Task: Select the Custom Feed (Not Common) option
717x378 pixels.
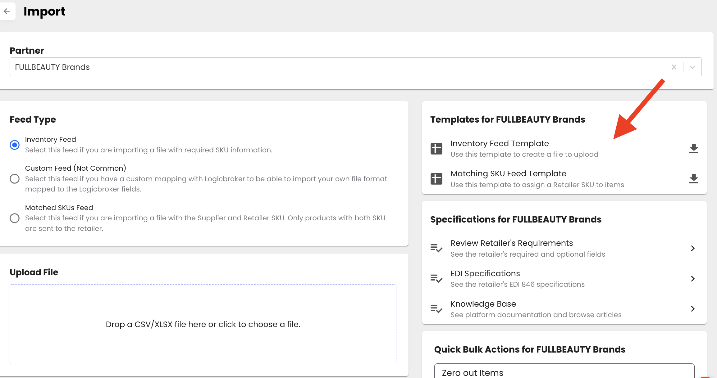Action: click(15, 179)
